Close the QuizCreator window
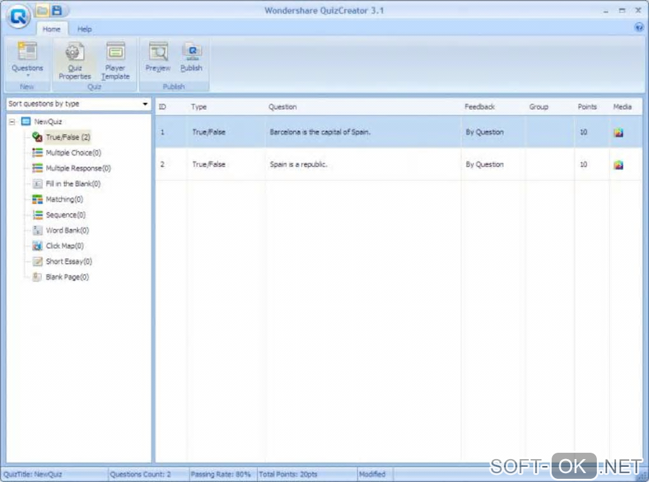 click(638, 10)
